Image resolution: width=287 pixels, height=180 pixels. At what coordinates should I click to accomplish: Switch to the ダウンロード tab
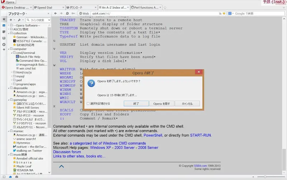pos(81,8)
